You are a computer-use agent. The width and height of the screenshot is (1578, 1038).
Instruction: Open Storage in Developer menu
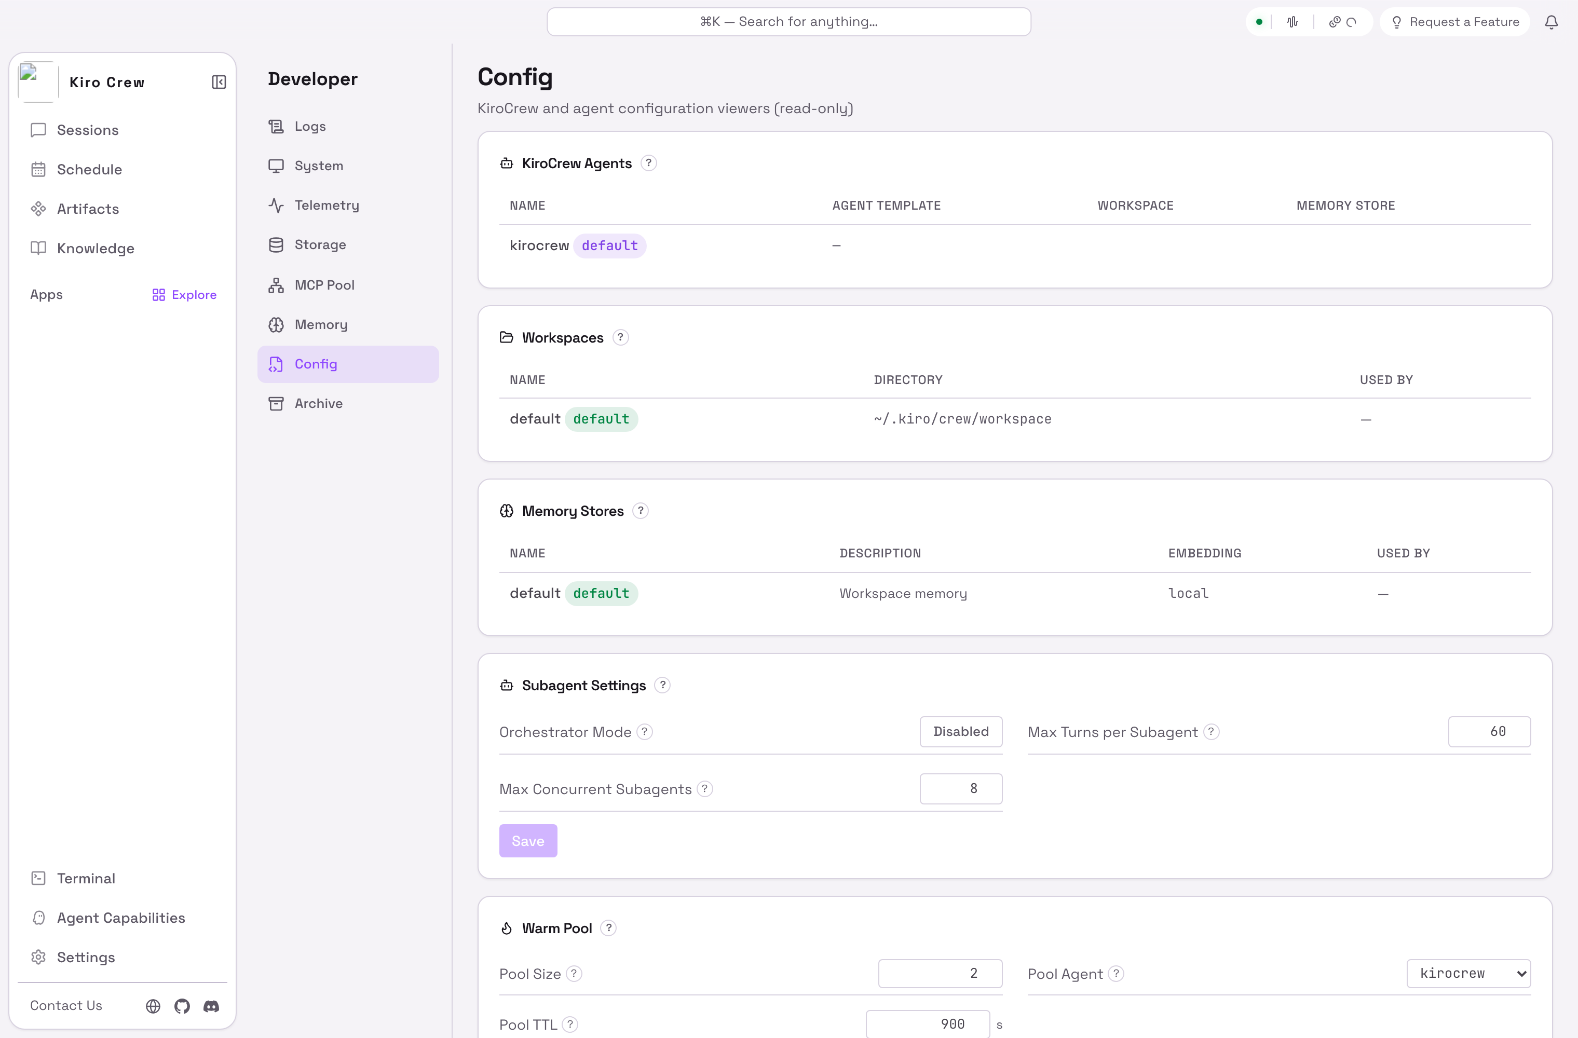[x=348, y=245]
